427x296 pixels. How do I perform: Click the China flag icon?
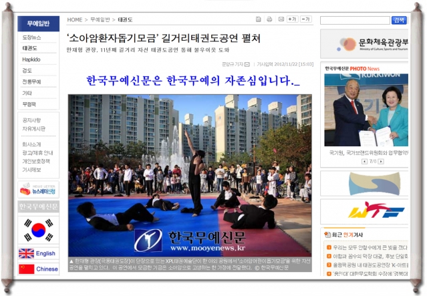pyautogui.click(x=26, y=269)
